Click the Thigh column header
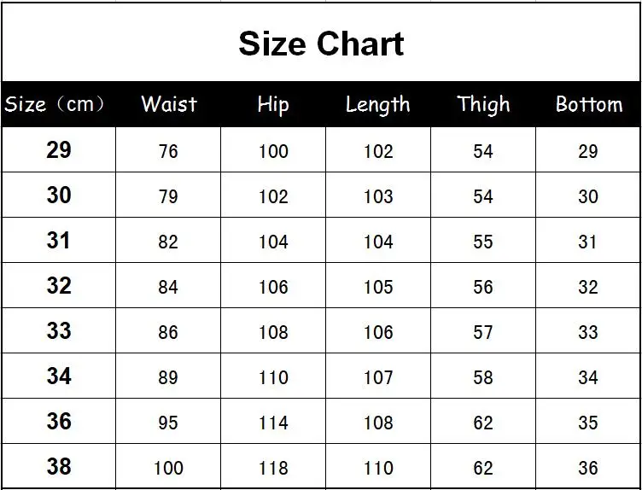 (483, 105)
